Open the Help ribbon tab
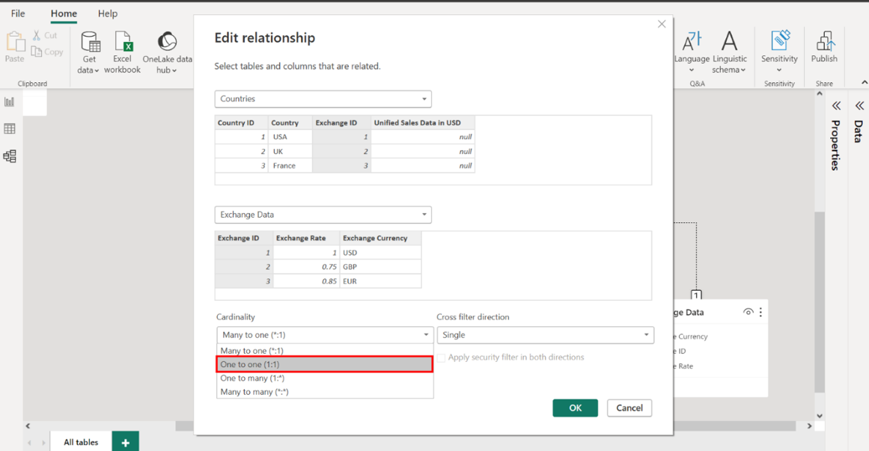 click(x=108, y=13)
